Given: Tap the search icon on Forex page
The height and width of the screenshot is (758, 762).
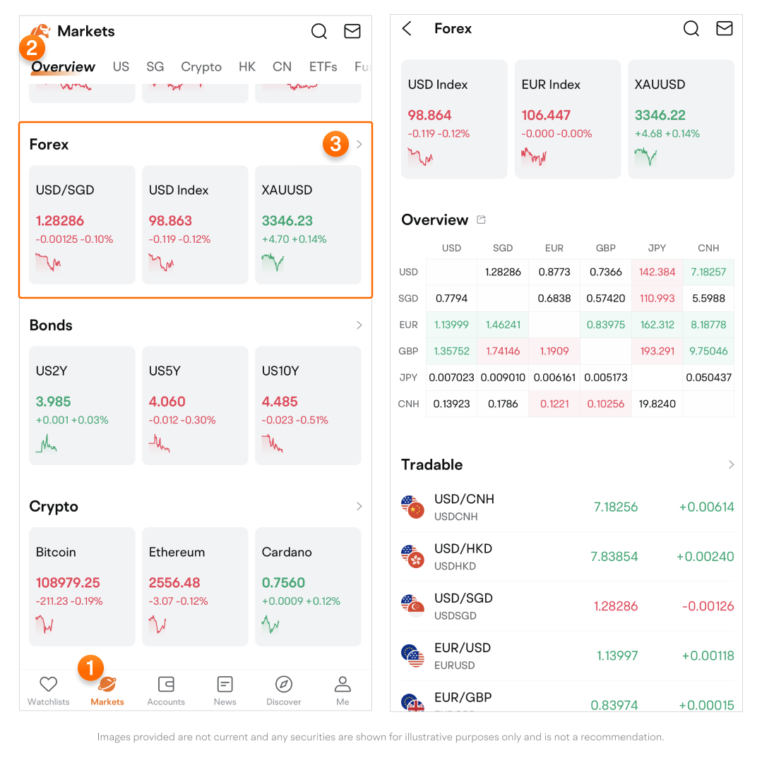Looking at the screenshot, I should point(691,28).
